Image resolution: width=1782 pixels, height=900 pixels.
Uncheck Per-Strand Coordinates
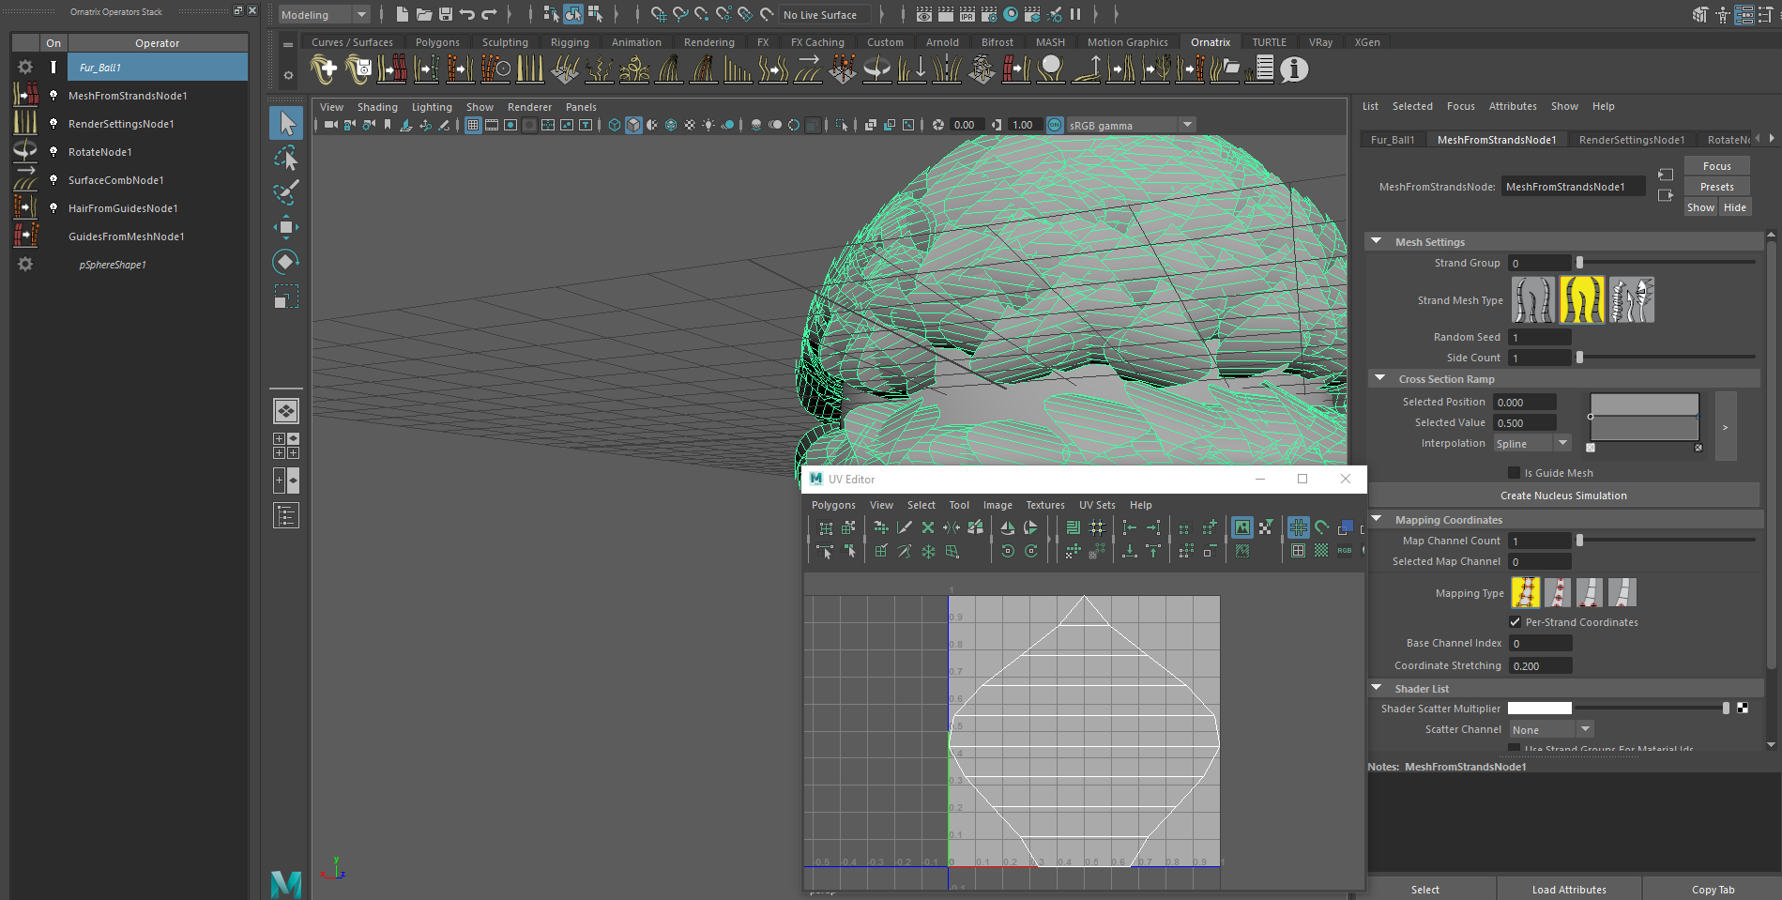click(x=1515, y=622)
